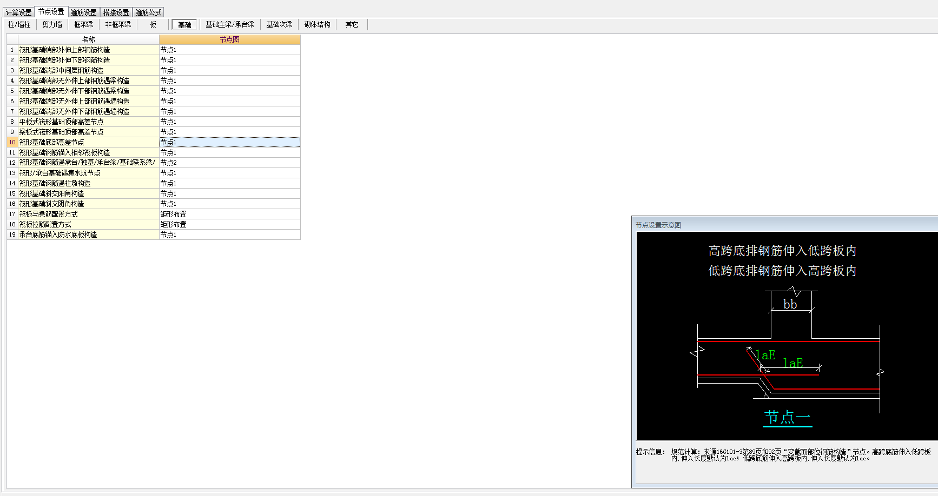Select row 筏形基础斜交阴角构造
This screenshot has width=938, height=496.
tap(89, 204)
